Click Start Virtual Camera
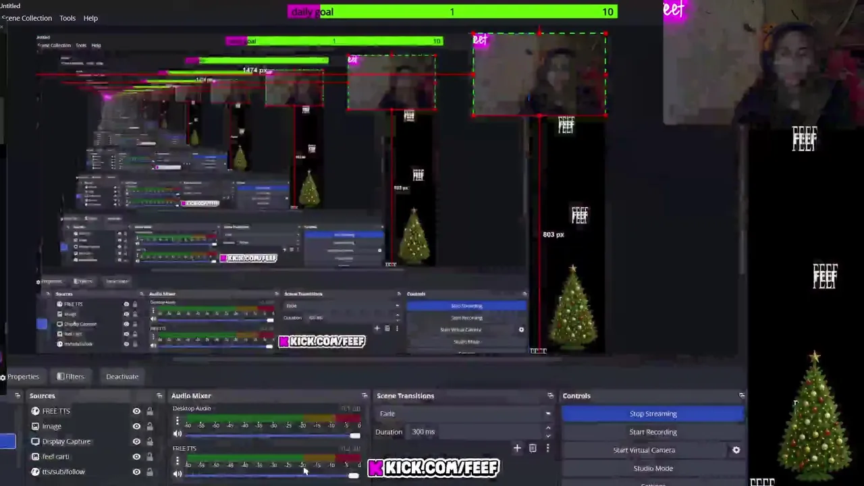 coord(644,450)
